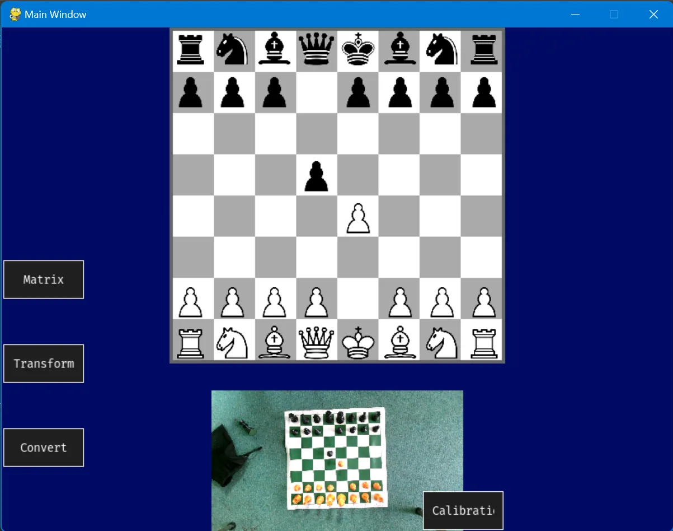This screenshot has width=673, height=531.
Task: Select the black pawn on e7
Action: (357, 92)
